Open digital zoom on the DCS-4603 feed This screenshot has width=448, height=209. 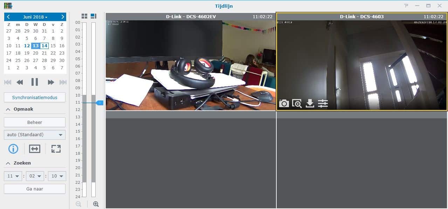[297, 103]
